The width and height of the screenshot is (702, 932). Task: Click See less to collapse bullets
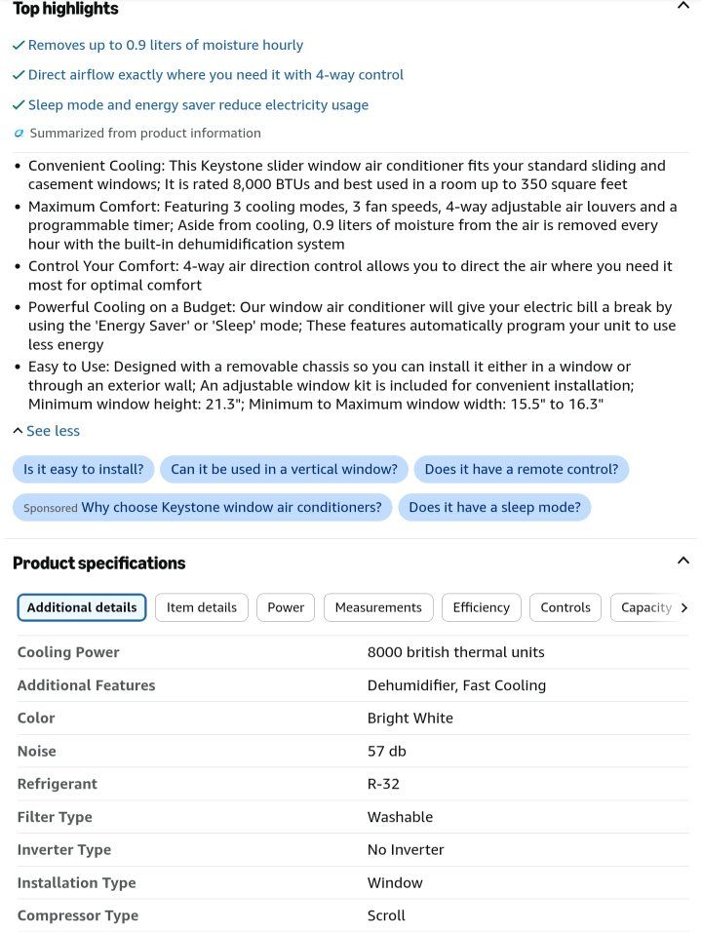(53, 431)
